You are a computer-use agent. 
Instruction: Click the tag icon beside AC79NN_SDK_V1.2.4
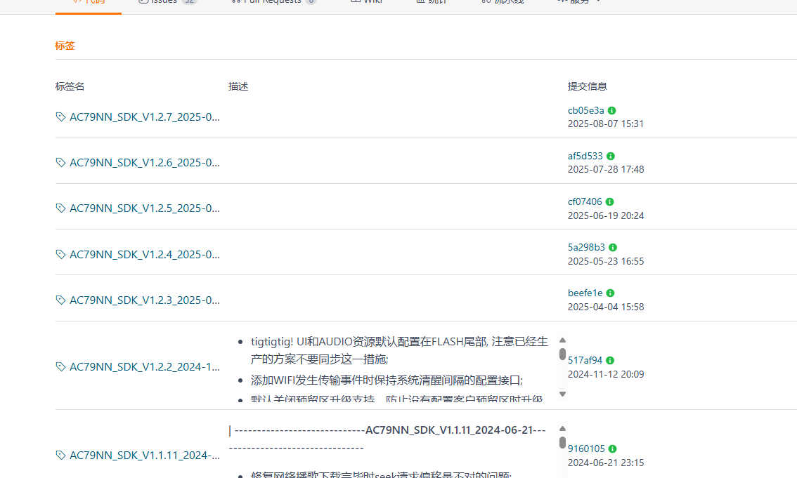60,254
